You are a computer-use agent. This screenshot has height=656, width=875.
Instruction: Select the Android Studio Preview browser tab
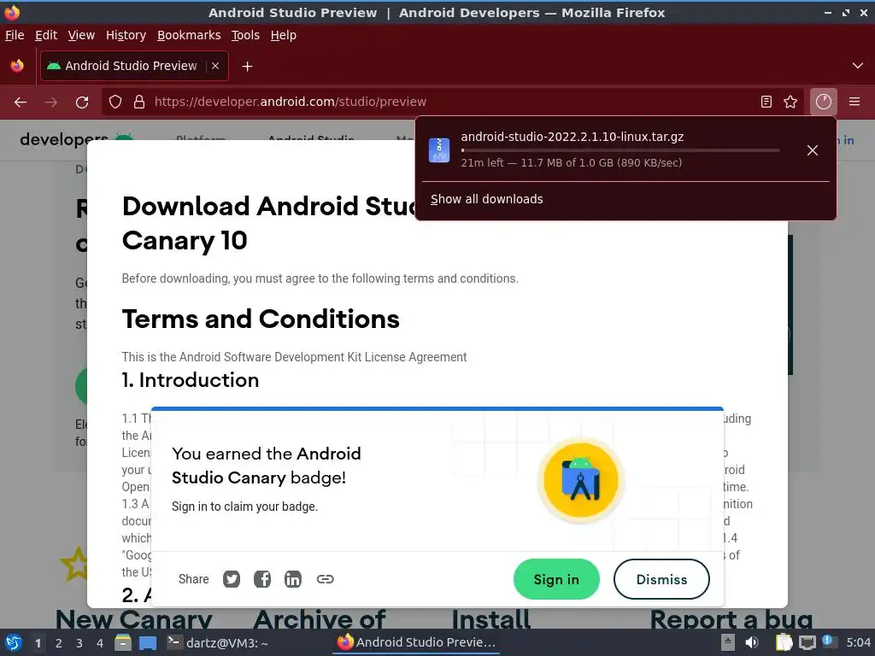(134, 66)
